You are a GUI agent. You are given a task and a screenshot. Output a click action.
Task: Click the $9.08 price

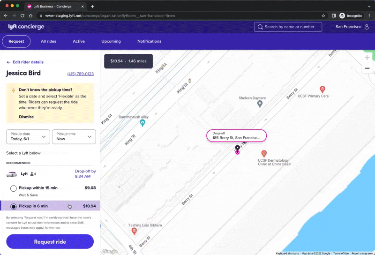[90, 188]
